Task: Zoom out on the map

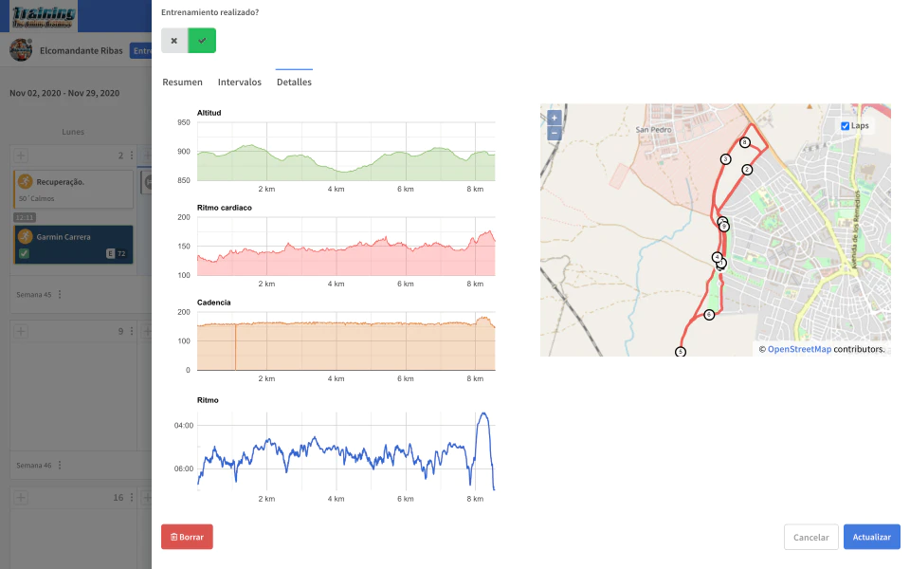Action: [x=555, y=133]
